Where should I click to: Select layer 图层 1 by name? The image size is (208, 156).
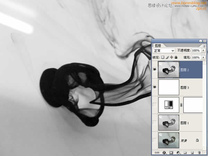pyautogui.click(x=185, y=123)
